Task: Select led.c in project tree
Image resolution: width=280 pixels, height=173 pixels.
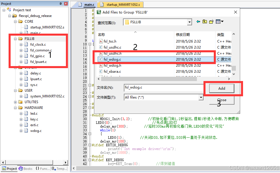Action: point(34,114)
